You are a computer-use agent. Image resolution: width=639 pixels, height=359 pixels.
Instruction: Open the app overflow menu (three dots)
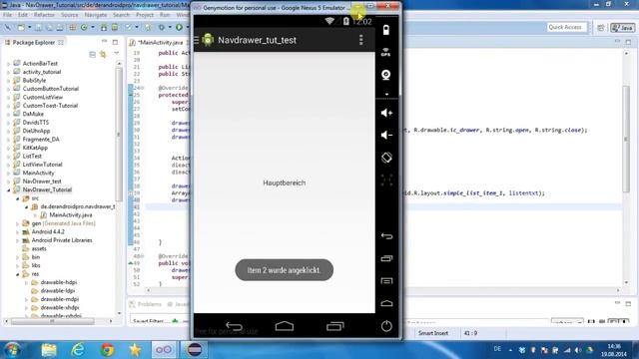(x=360, y=40)
